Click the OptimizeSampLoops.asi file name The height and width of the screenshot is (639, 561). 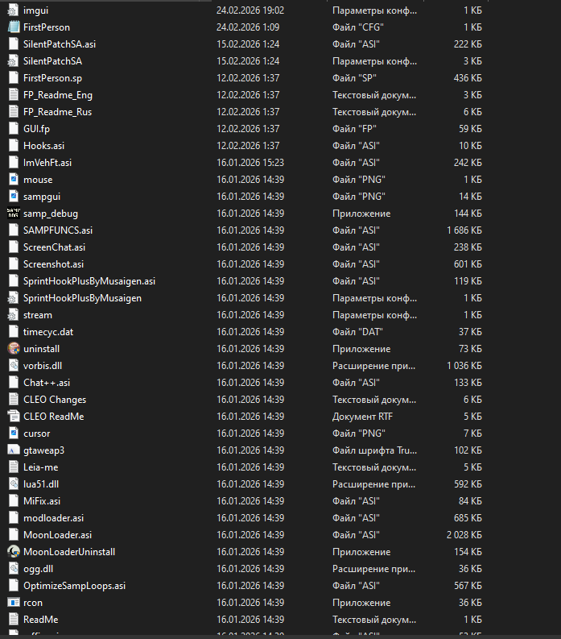[x=74, y=586]
